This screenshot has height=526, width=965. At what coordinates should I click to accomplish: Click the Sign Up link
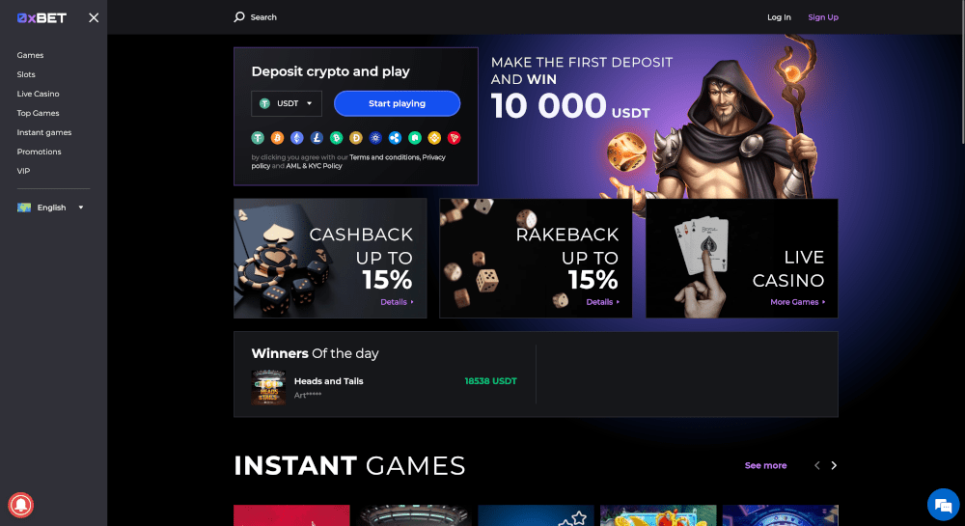(823, 17)
